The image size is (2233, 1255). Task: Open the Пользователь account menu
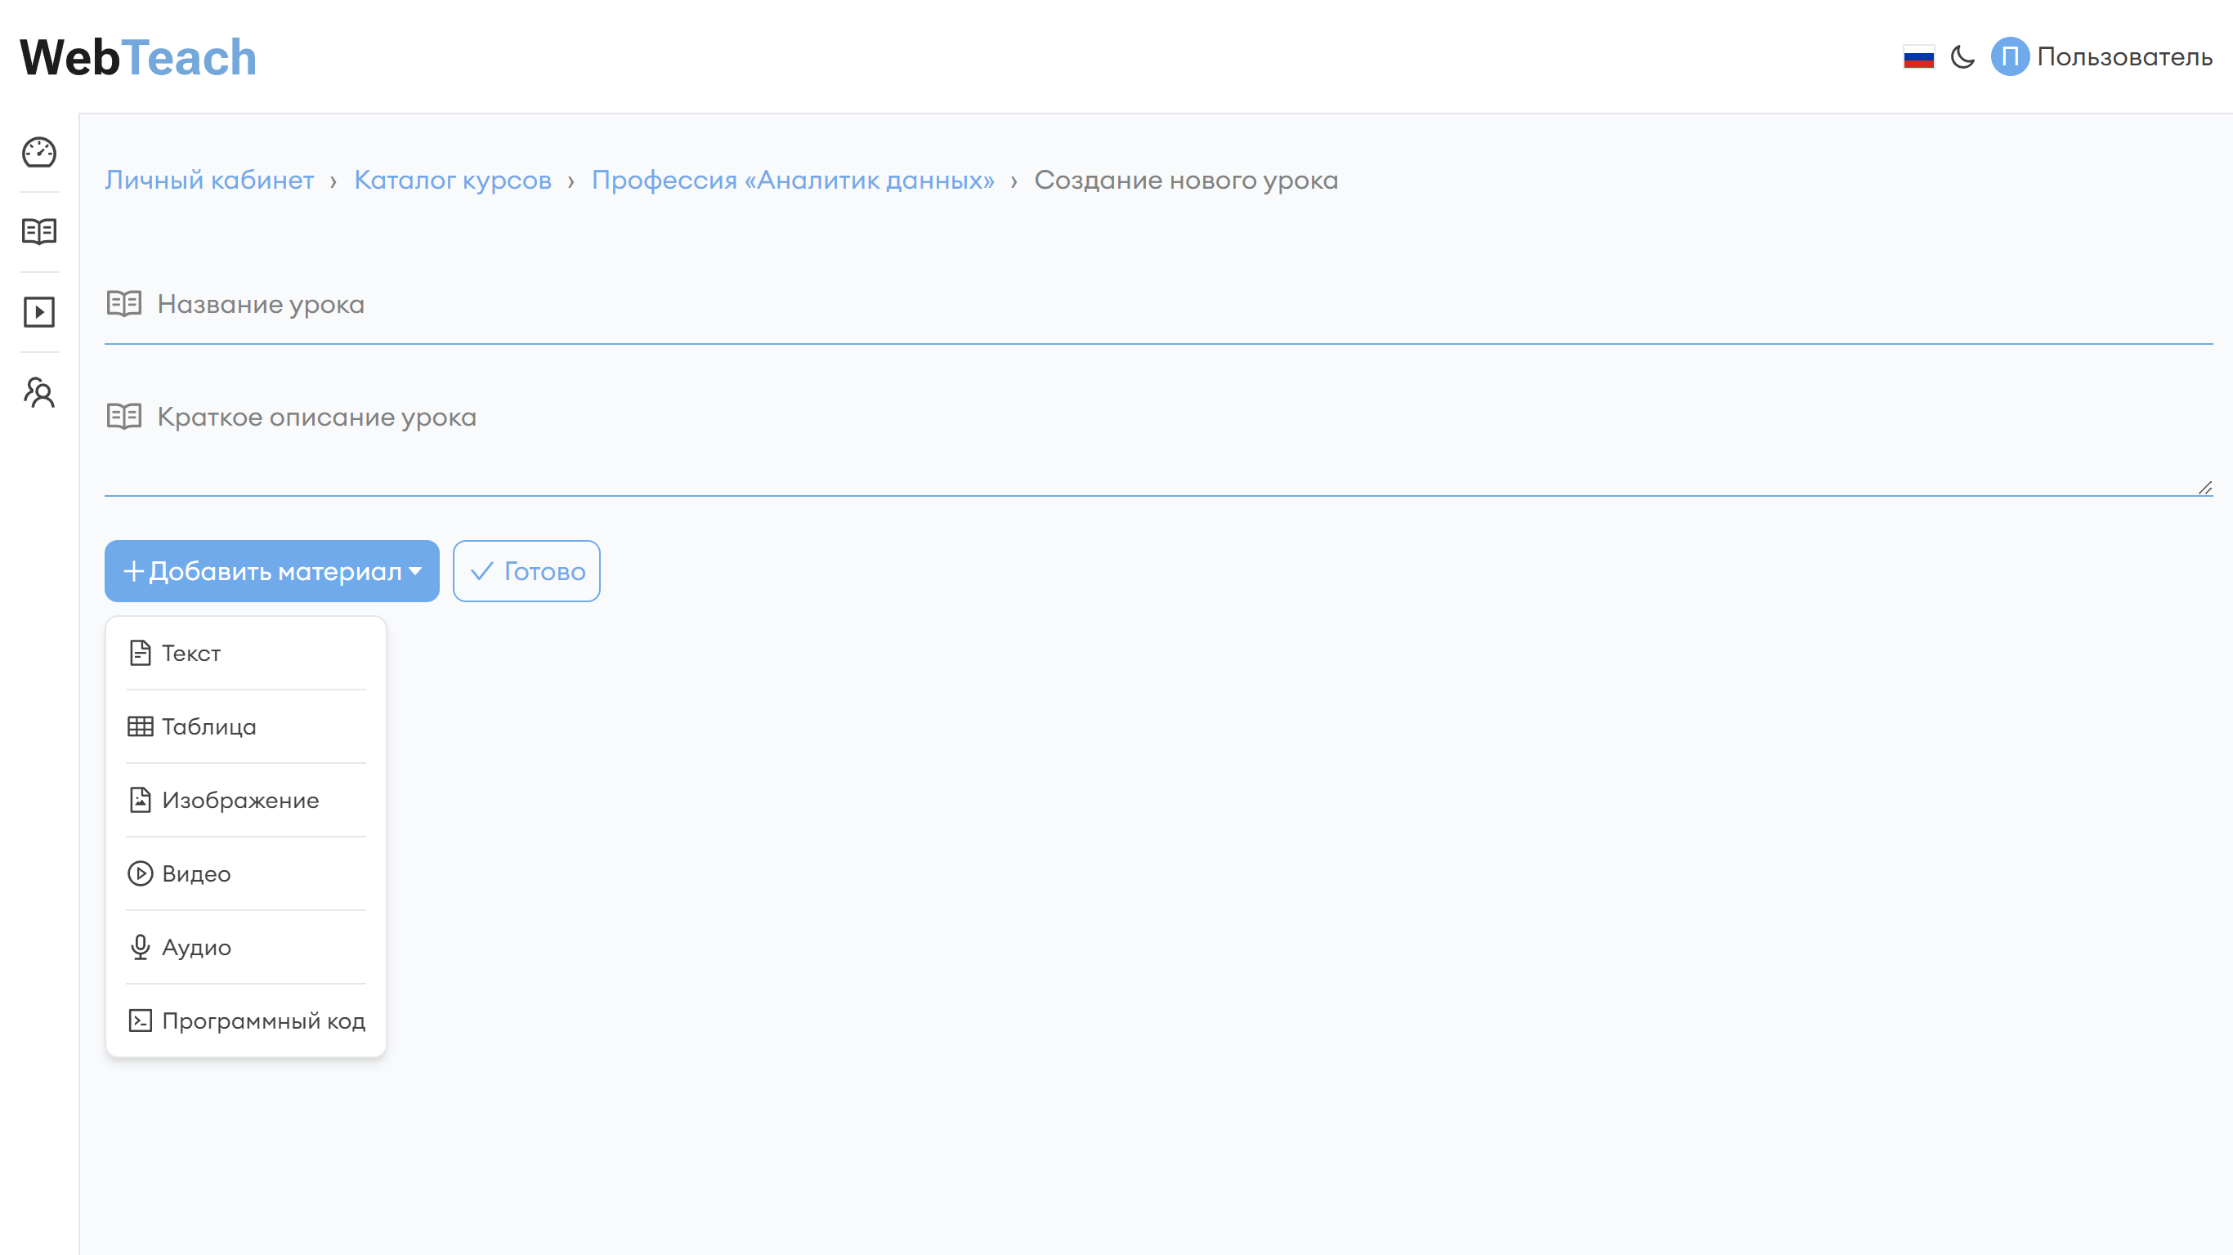pyautogui.click(x=2123, y=57)
